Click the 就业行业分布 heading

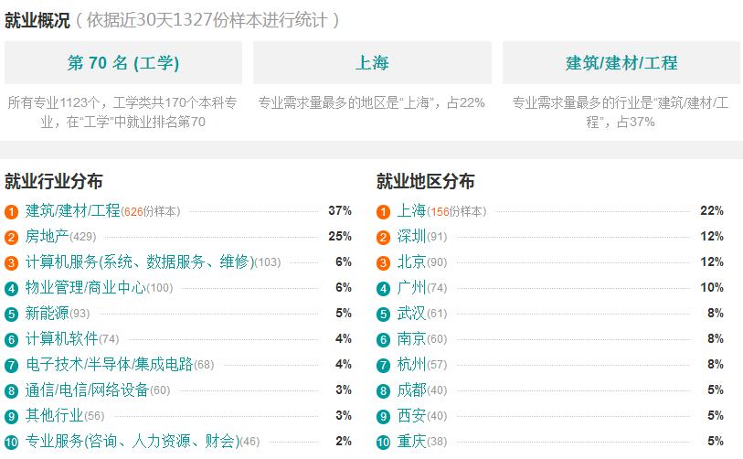54,181
